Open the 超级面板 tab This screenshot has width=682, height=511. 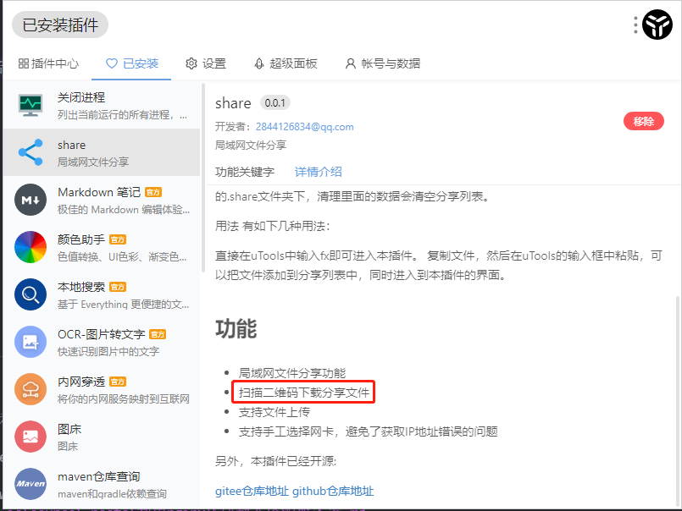[286, 63]
